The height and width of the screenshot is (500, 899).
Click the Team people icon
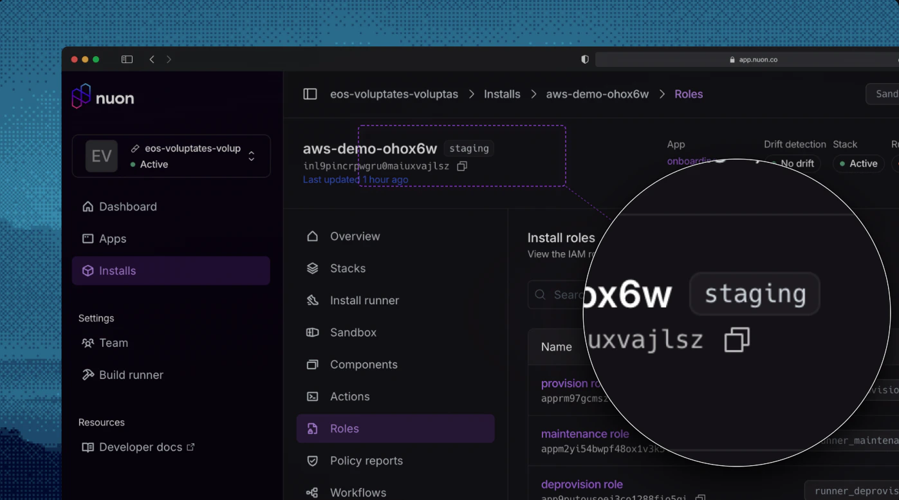[88, 343]
